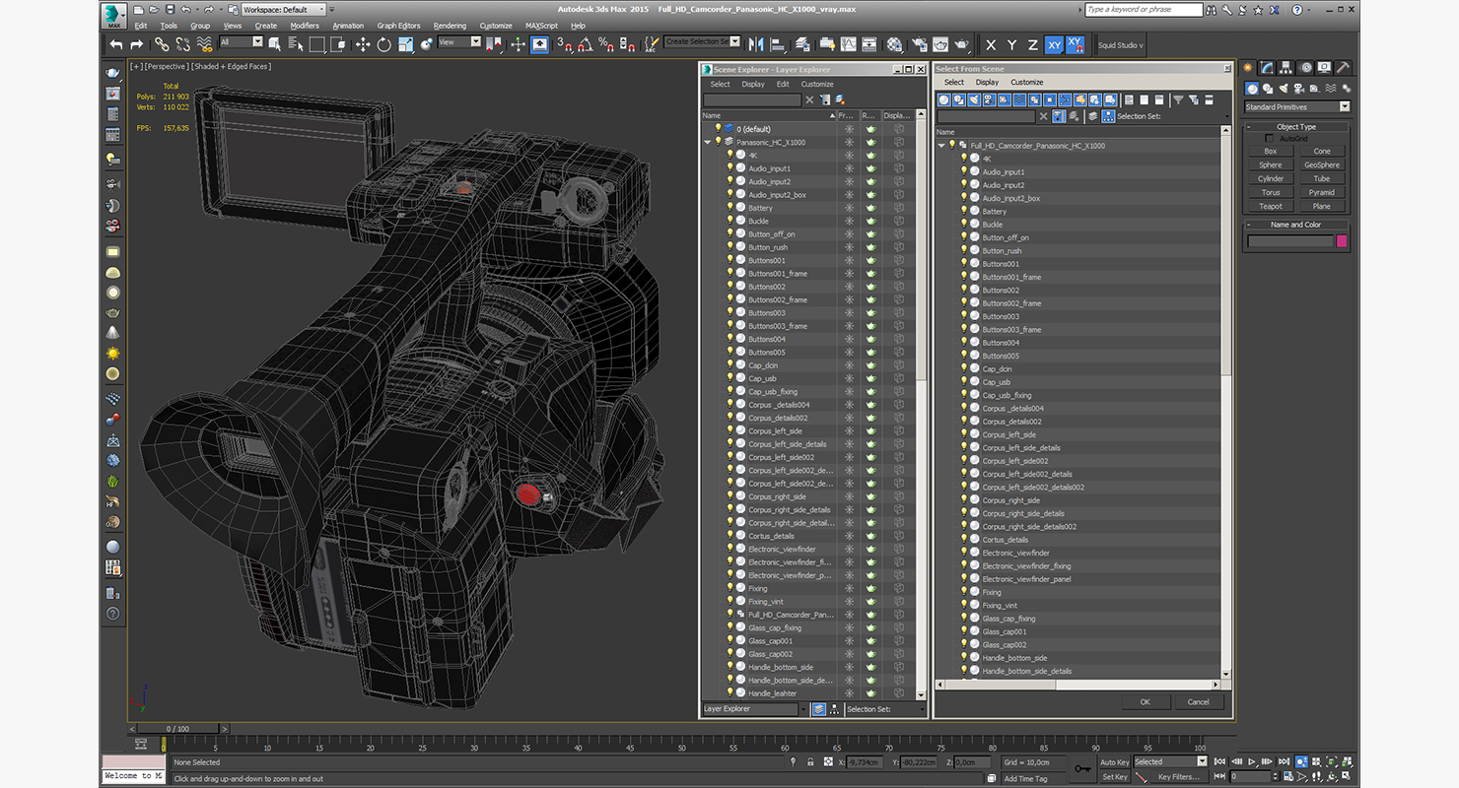
Task: Open the Display menu in Select From Scene
Action: (987, 83)
